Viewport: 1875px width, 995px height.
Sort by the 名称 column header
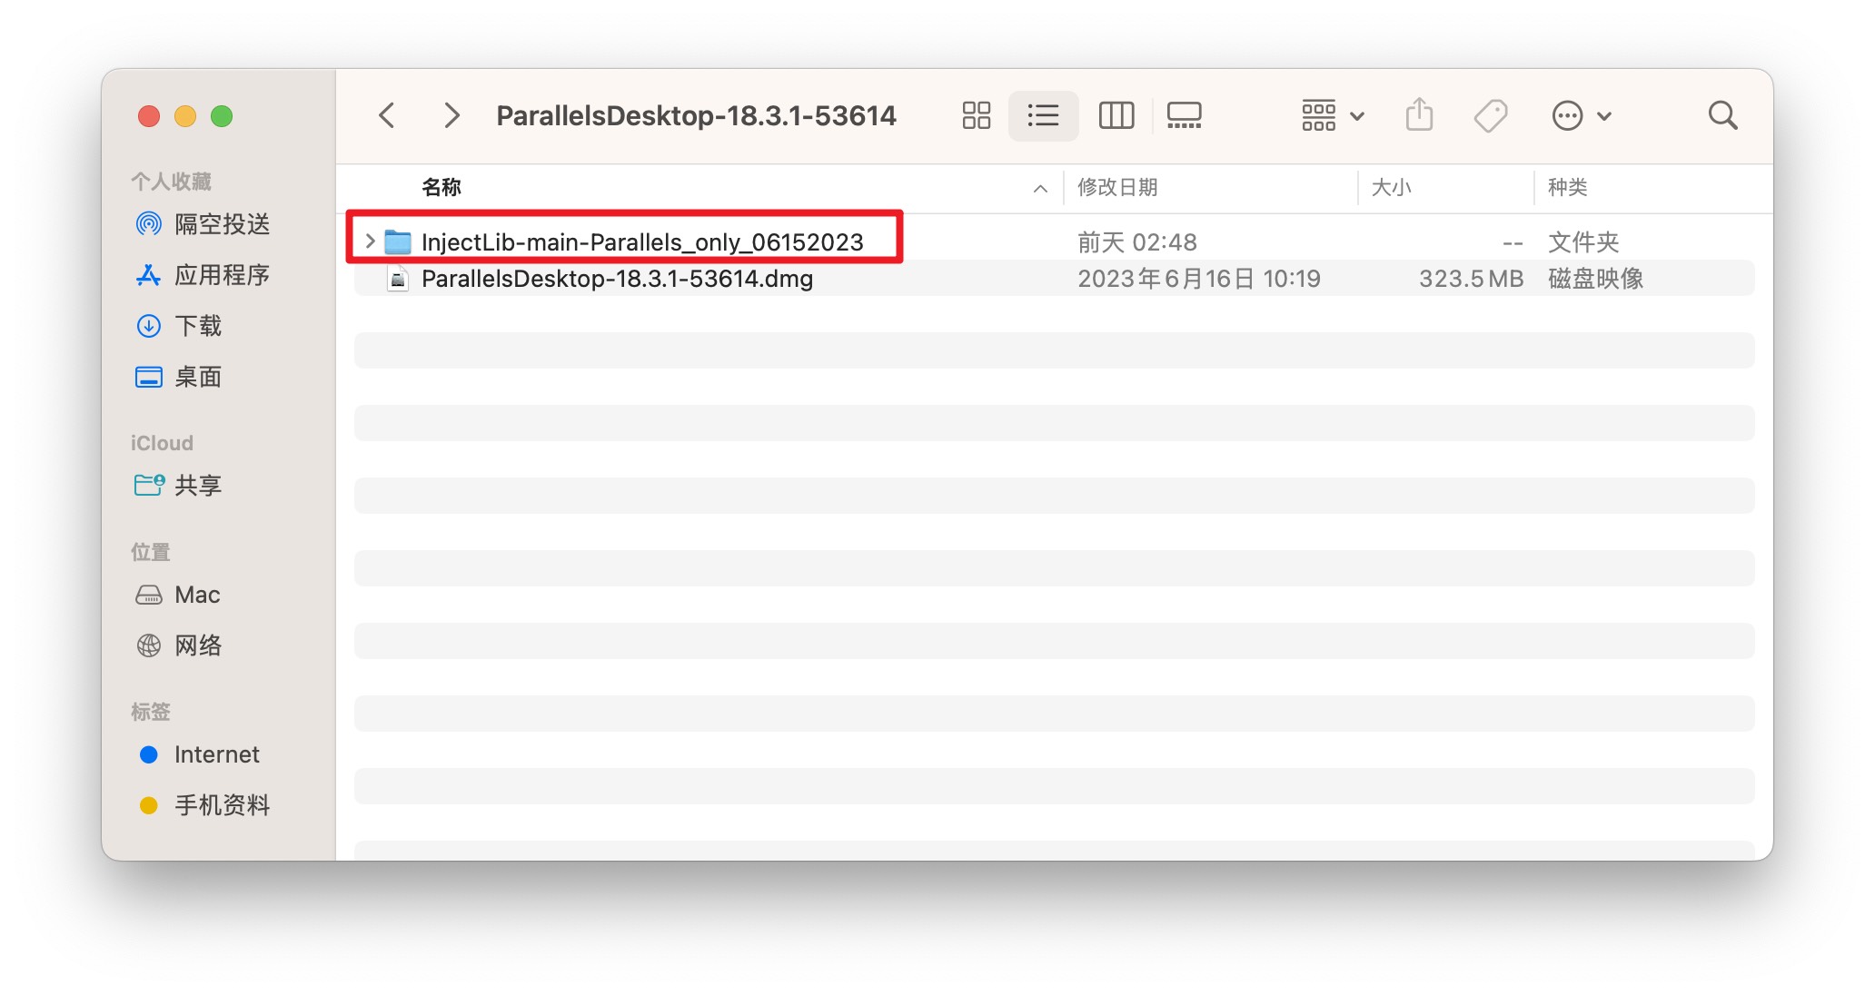tap(441, 187)
